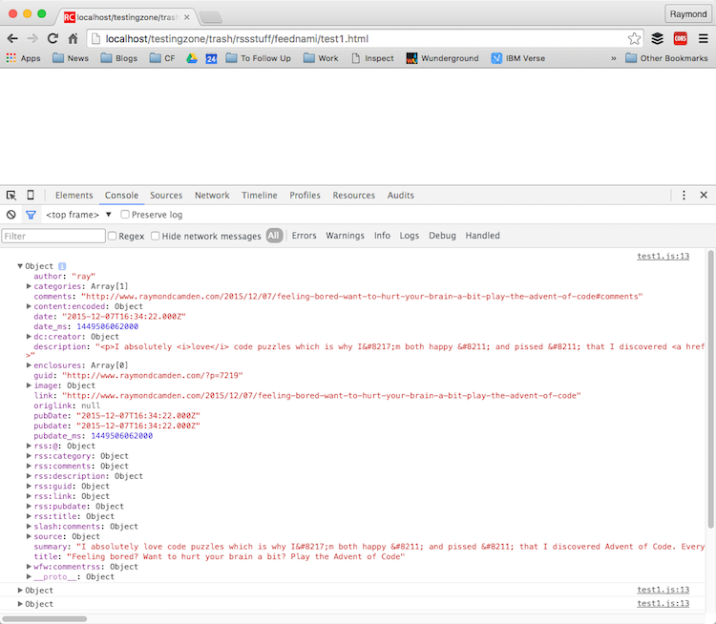The width and height of the screenshot is (716, 624).
Task: Open the Wunderground bookmark
Action: click(x=442, y=58)
